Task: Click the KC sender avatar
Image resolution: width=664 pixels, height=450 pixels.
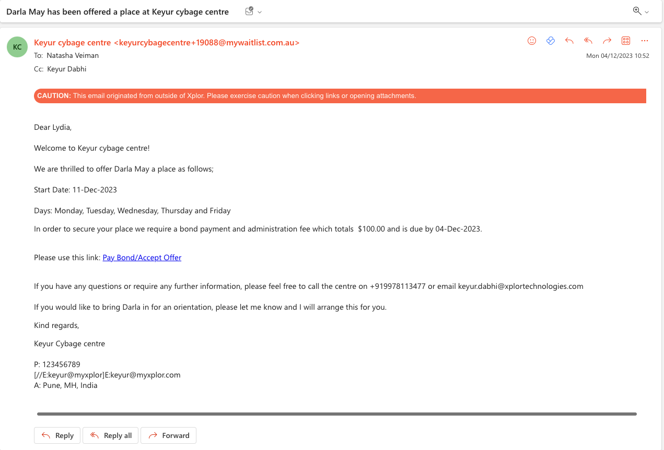Action: (x=17, y=47)
